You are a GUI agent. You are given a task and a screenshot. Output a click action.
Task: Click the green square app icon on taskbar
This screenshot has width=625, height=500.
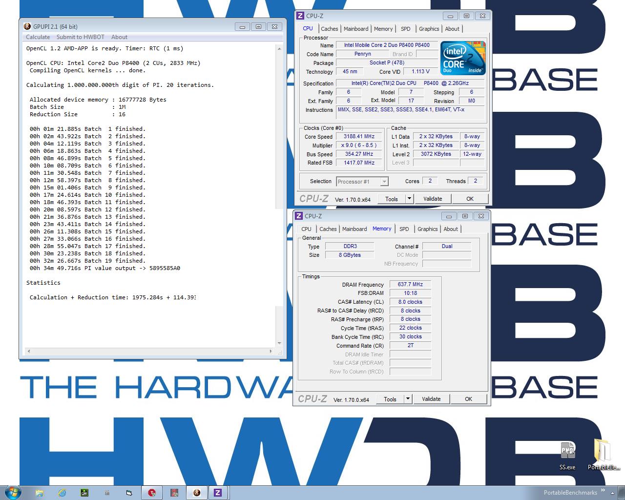pos(84,493)
